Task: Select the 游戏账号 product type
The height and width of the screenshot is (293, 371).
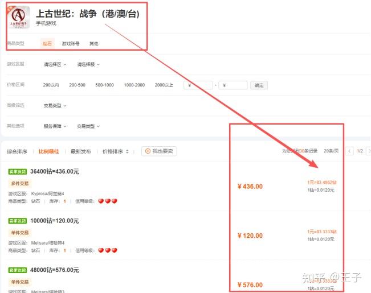Action: (x=71, y=43)
